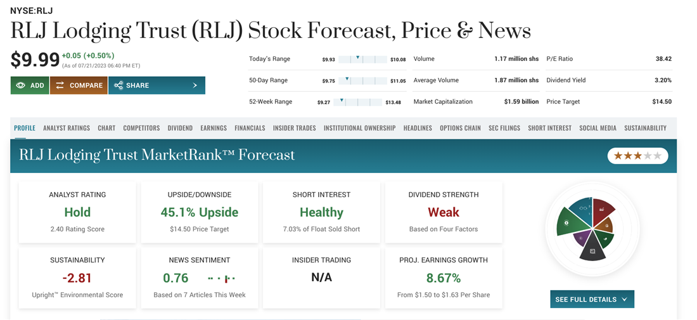The height and width of the screenshot is (320, 697).
Task: Click the Price Target value $14.50 in stats
Action: click(662, 102)
